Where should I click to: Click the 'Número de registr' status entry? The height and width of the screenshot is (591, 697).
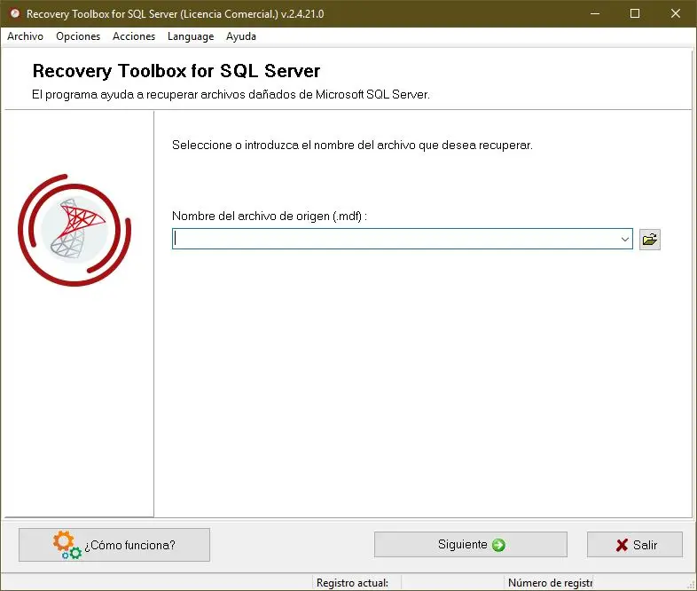point(551,582)
